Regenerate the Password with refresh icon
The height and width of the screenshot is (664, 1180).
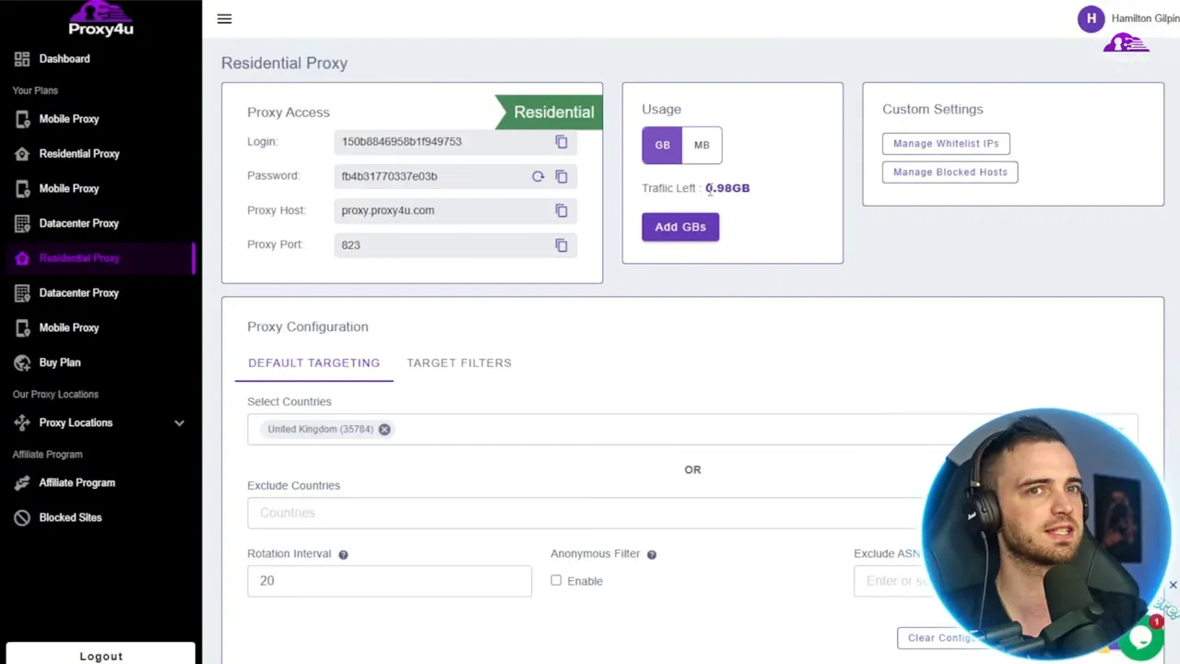coord(537,176)
